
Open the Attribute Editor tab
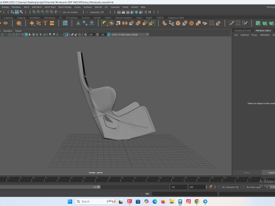(263, 30)
